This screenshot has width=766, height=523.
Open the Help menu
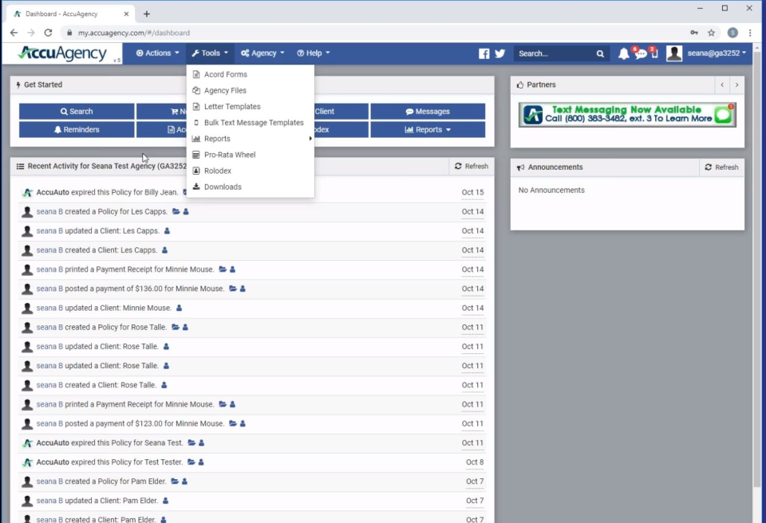313,53
